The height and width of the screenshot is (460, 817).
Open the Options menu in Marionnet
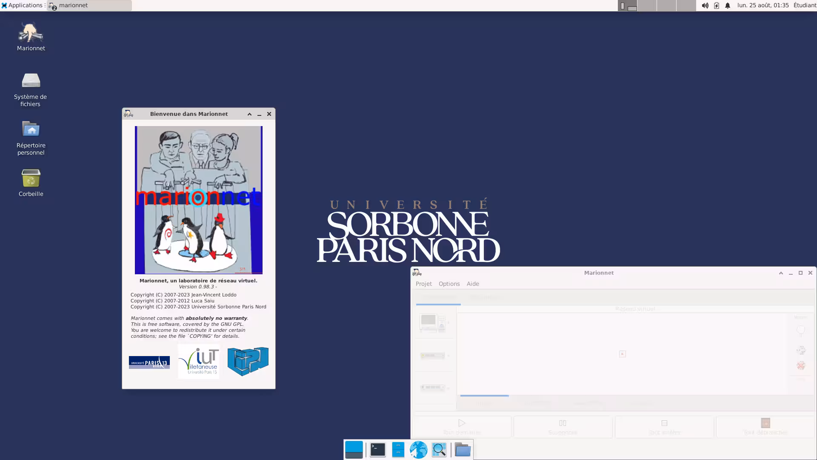pos(449,284)
